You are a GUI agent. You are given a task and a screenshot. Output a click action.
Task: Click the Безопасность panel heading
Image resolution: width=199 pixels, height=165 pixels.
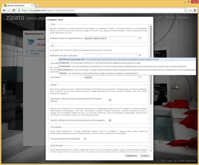(34, 34)
